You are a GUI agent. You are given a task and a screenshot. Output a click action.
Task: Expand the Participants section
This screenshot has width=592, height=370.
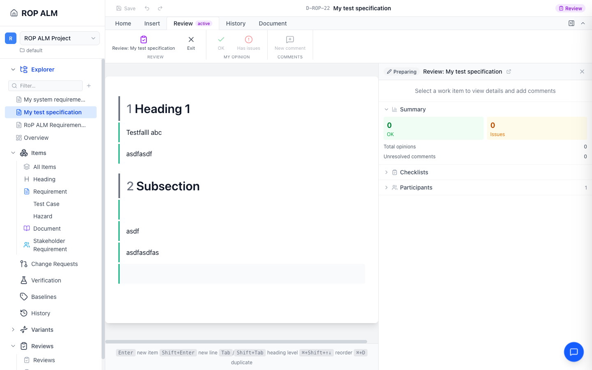pos(386,187)
